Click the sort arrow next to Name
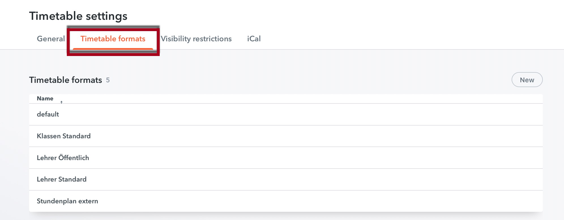The height and width of the screenshot is (220, 564). click(61, 102)
